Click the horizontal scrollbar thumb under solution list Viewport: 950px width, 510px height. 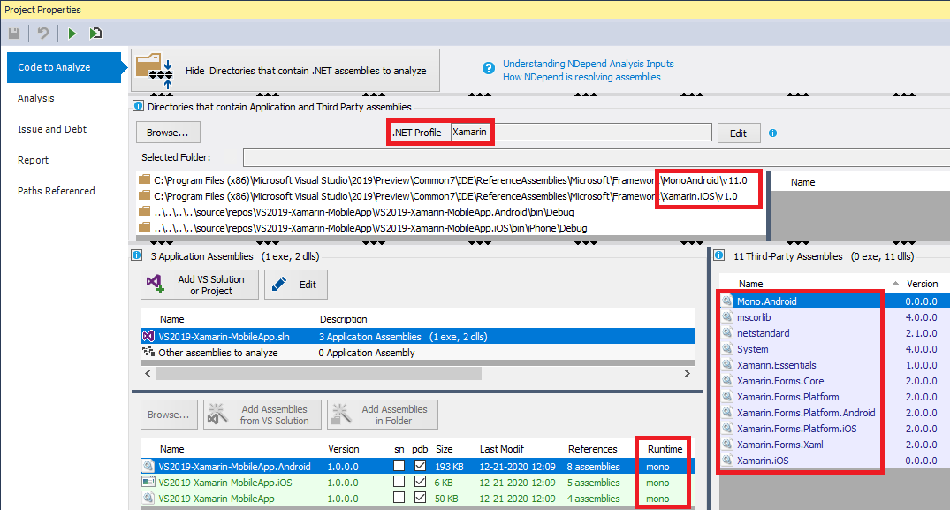(x=318, y=374)
